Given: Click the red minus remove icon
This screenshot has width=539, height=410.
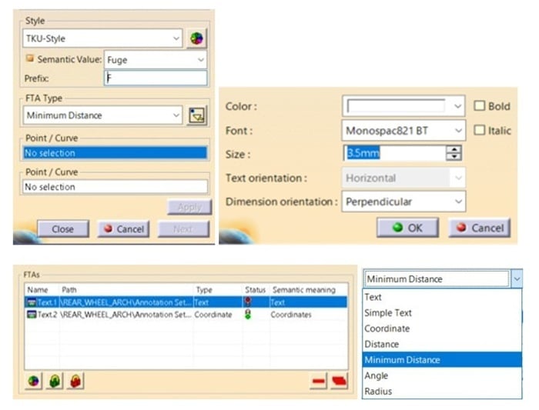Looking at the screenshot, I should coord(318,381).
